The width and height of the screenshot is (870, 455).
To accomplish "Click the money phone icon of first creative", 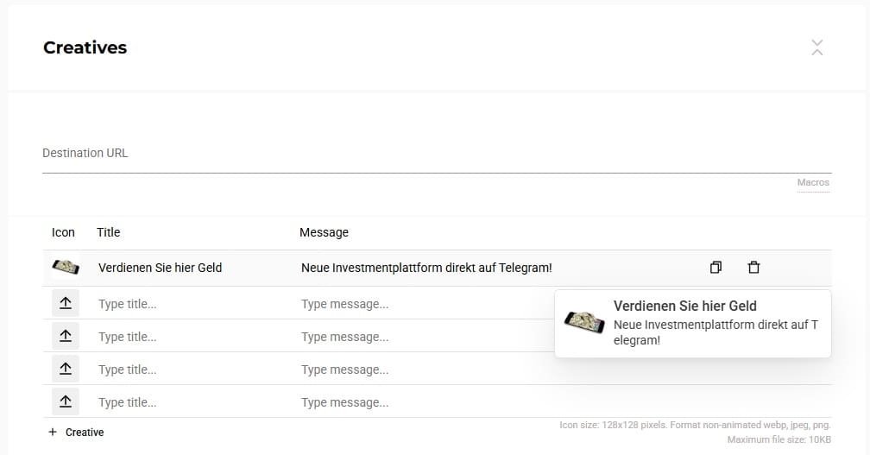I will (66, 268).
